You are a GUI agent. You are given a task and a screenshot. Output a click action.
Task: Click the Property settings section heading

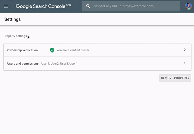pos(15,36)
